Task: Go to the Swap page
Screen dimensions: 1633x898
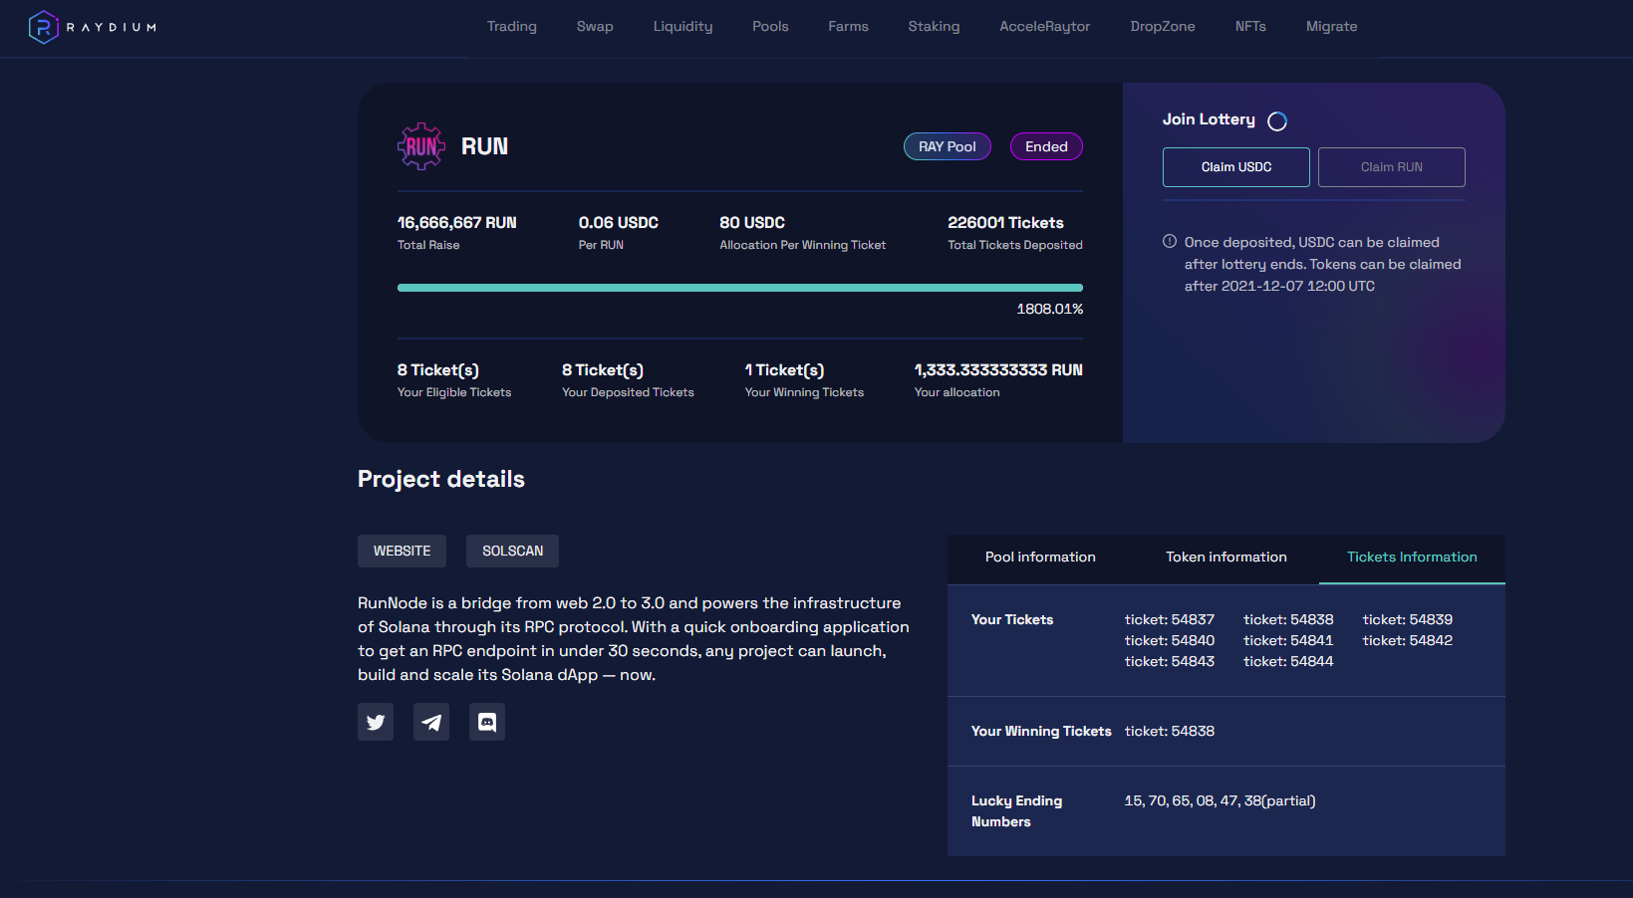Action: pos(595,27)
